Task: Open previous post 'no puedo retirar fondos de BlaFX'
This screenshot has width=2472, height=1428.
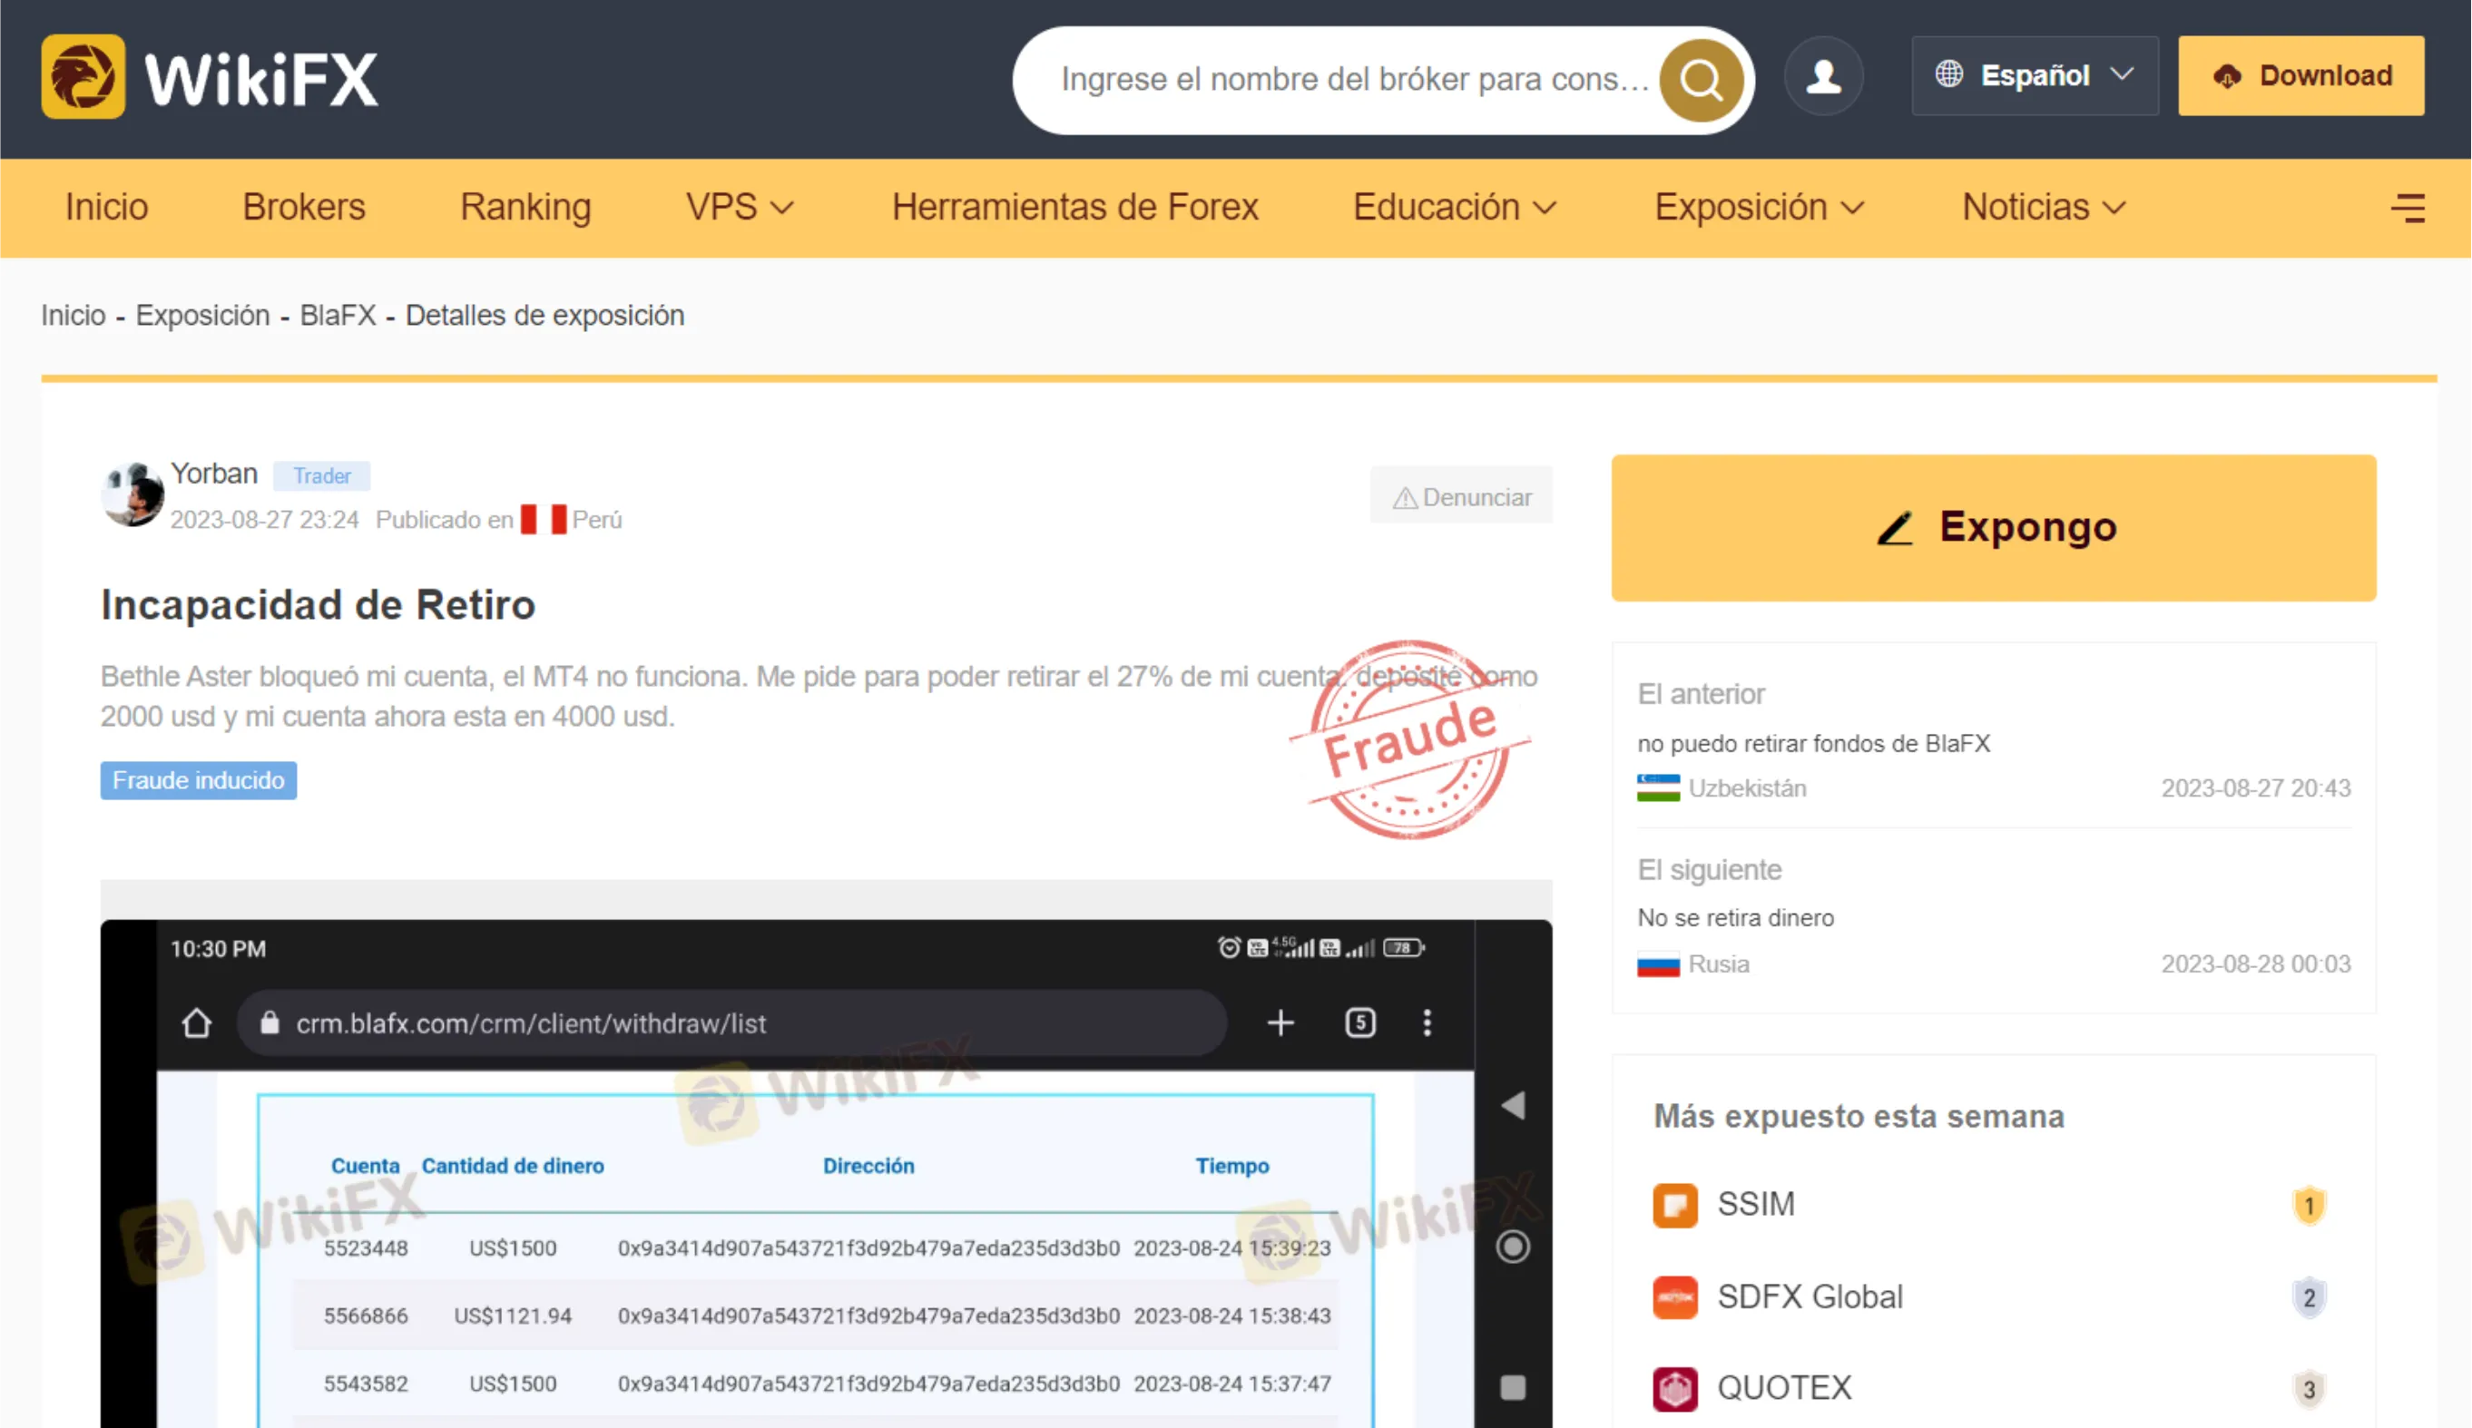Action: click(x=1814, y=743)
